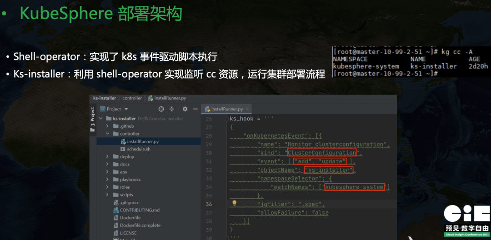Click the controller folder icon
This screenshot has height=240, width=491.
(x=115, y=134)
